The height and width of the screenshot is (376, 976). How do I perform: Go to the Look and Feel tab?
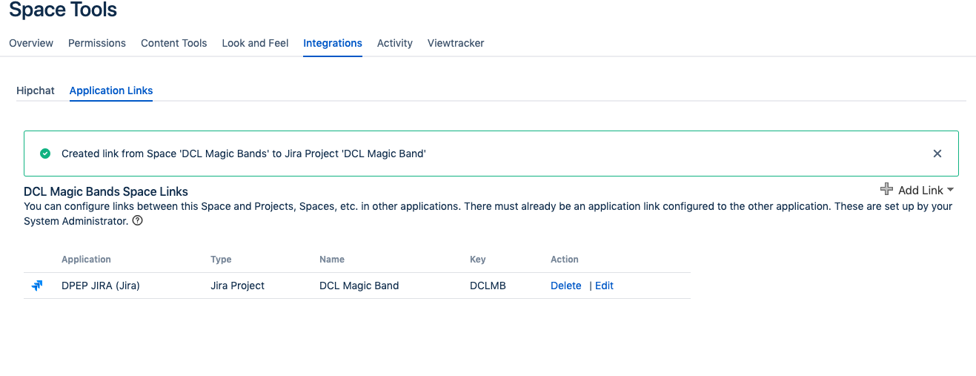255,43
